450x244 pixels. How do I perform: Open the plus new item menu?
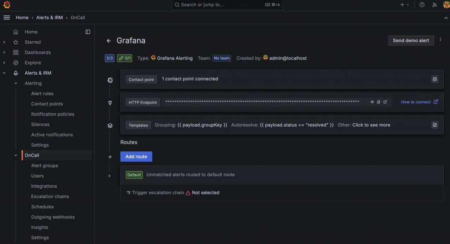coord(404,4)
